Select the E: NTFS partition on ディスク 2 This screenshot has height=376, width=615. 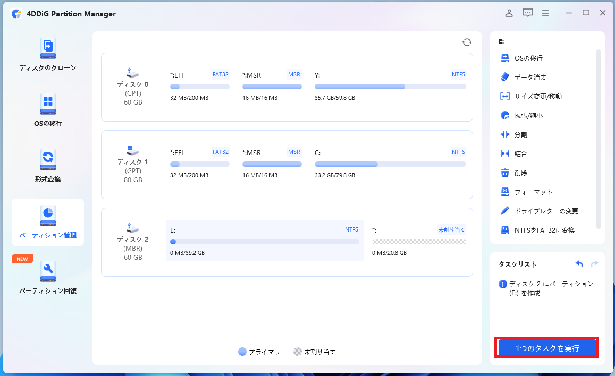[265, 241]
